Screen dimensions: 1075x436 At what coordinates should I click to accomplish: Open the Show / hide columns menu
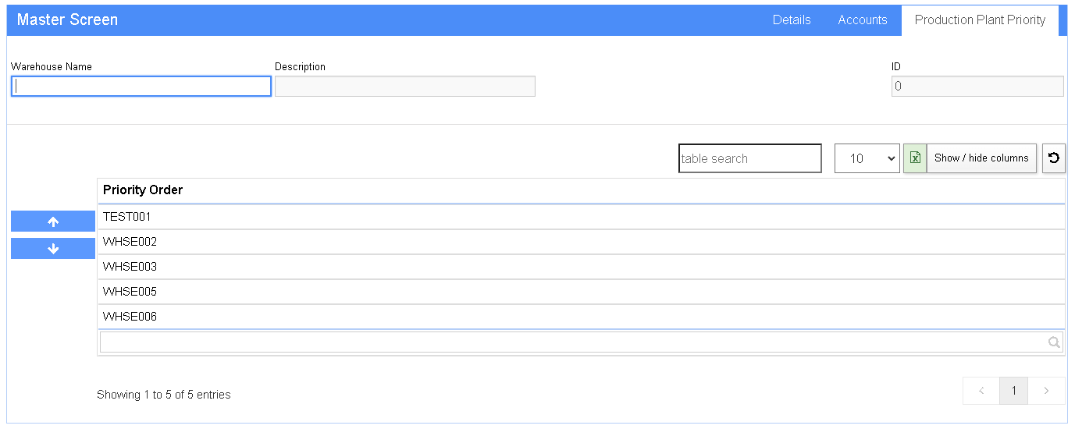981,158
